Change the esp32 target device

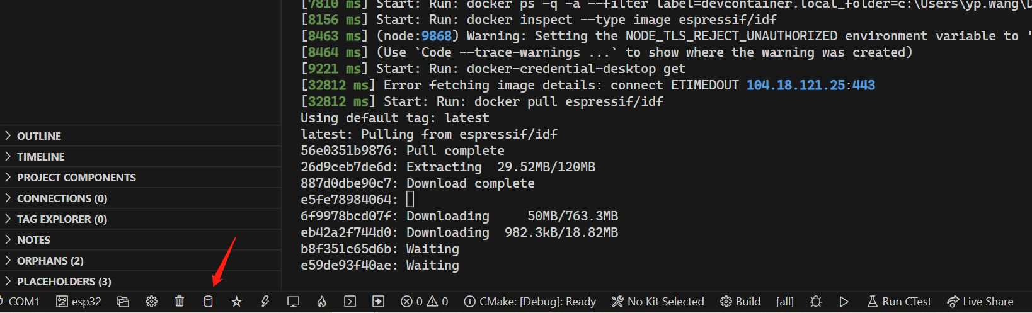point(79,302)
